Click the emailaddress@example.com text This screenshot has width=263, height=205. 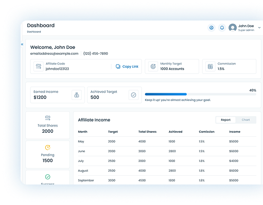click(x=54, y=54)
